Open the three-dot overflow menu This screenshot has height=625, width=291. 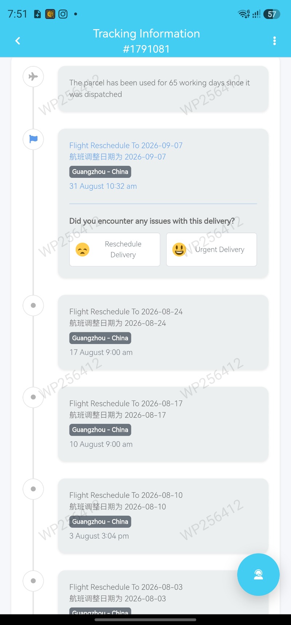click(275, 41)
